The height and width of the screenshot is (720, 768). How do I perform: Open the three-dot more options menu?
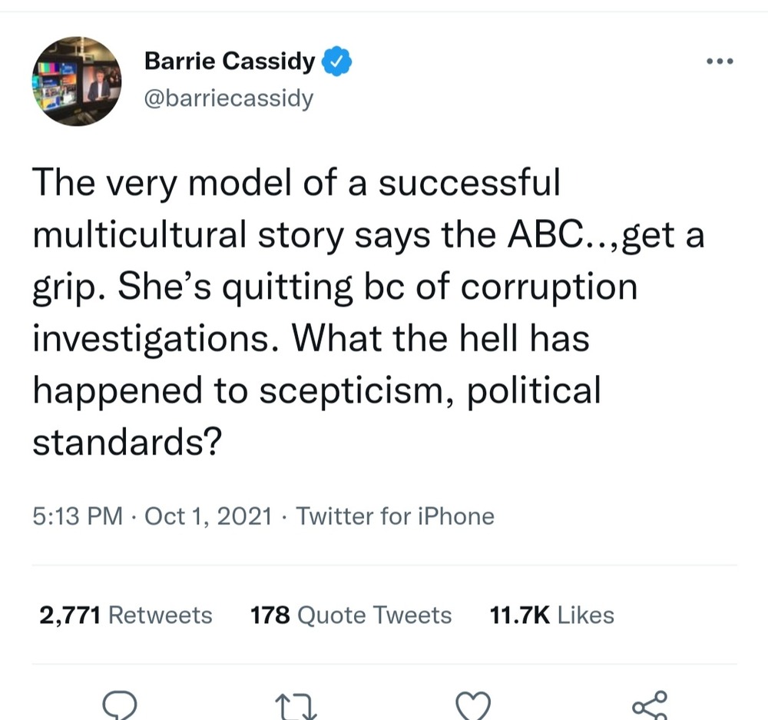click(x=720, y=61)
